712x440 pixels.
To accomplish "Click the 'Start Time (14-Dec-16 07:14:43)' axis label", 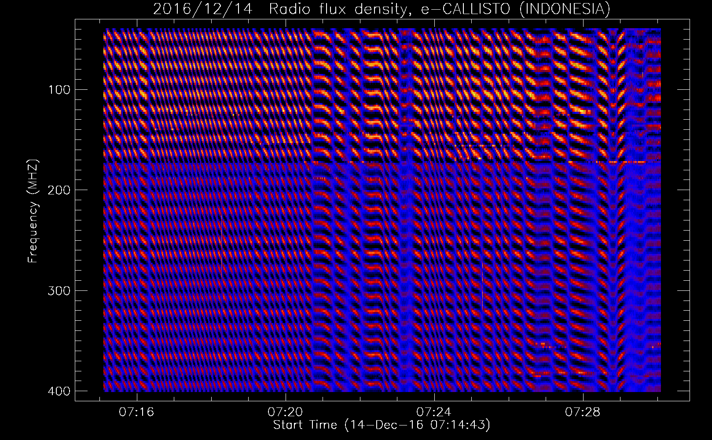I will 382,425.
